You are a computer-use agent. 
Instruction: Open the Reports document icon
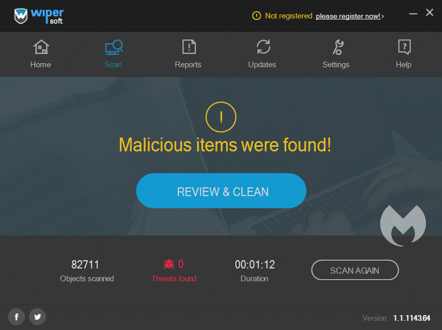tap(189, 47)
